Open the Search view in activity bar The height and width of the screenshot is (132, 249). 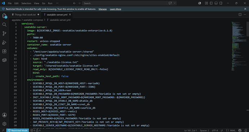pos(4,25)
